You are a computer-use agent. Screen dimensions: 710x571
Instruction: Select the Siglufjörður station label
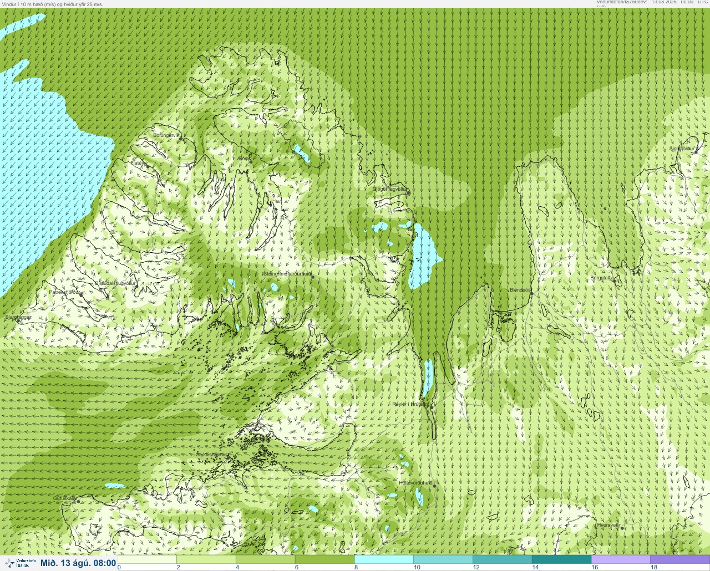coord(682,149)
